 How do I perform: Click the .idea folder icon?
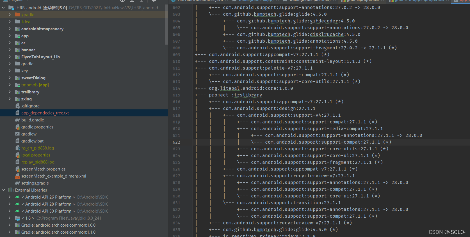pos(17,22)
